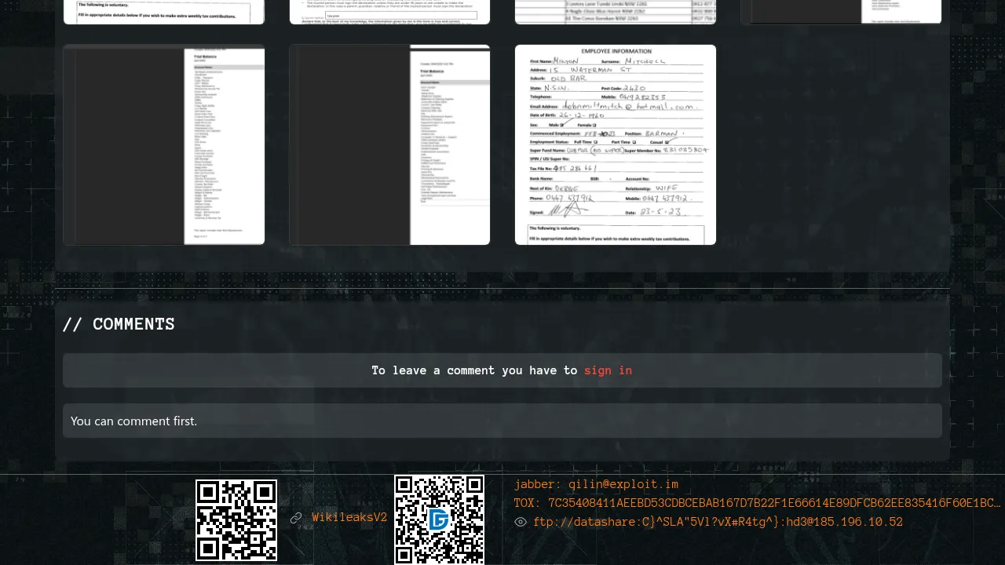Open the top-right partially visible dark thumbnail

coord(841,12)
